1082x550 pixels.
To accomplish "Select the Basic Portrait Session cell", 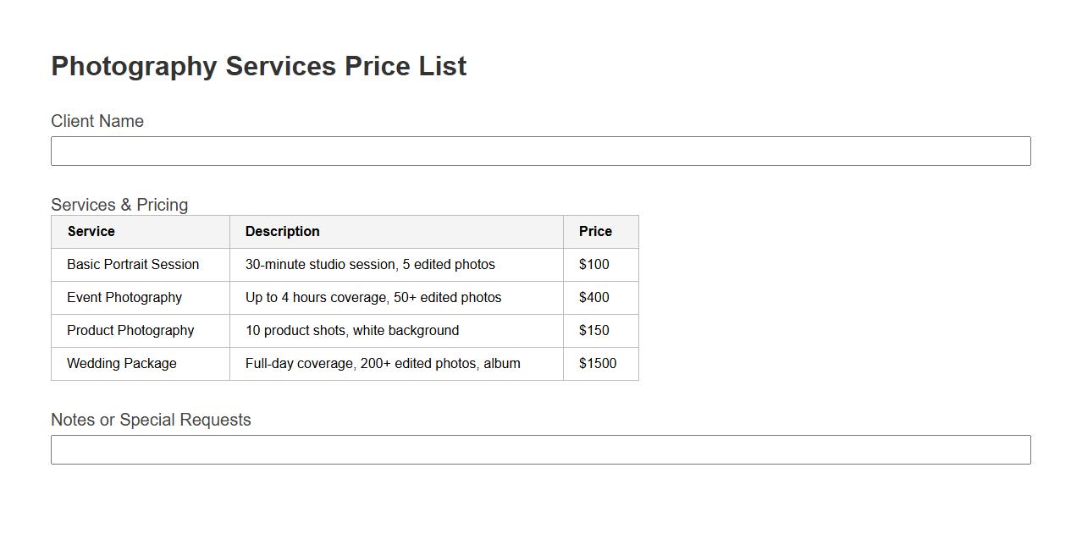I will (x=133, y=265).
